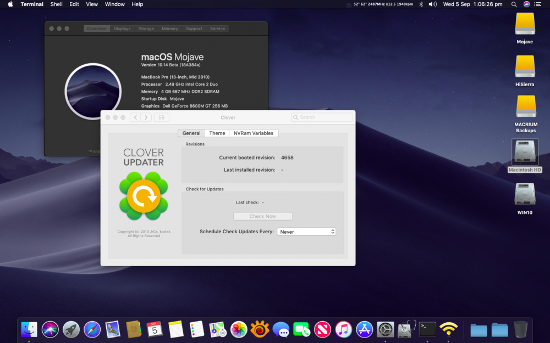
Task: Open App Store icon in dock
Action: tap(365, 329)
